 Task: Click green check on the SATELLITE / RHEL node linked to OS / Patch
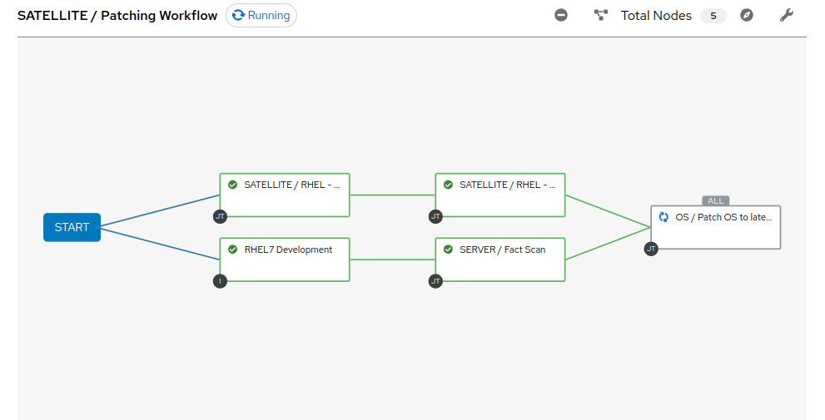coord(448,185)
